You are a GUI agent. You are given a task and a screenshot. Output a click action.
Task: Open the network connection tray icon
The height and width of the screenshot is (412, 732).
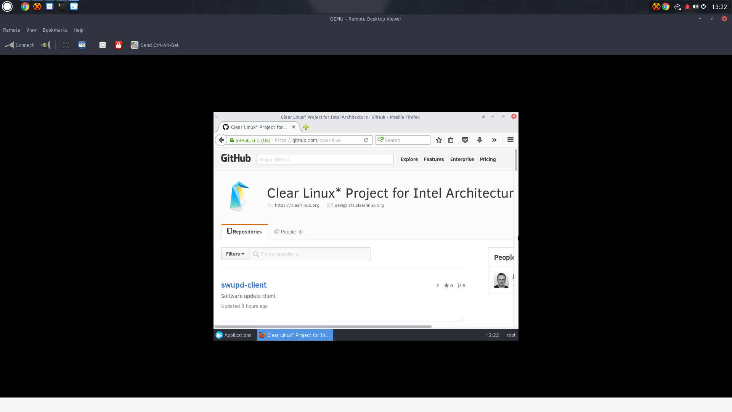[677, 7]
